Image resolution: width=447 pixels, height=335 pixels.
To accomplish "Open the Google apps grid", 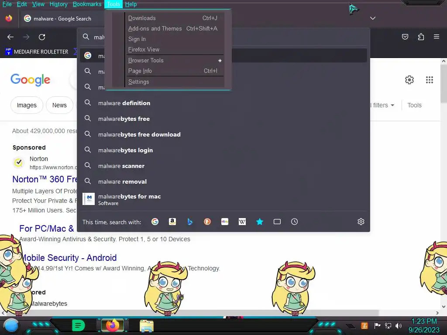I will point(430,80).
